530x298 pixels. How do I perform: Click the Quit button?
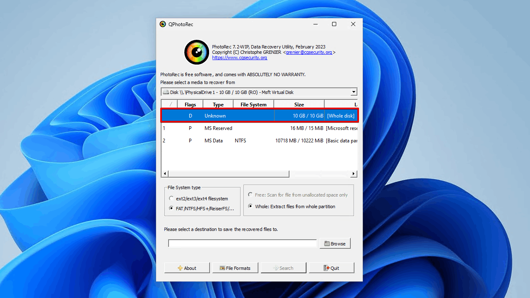(x=331, y=268)
